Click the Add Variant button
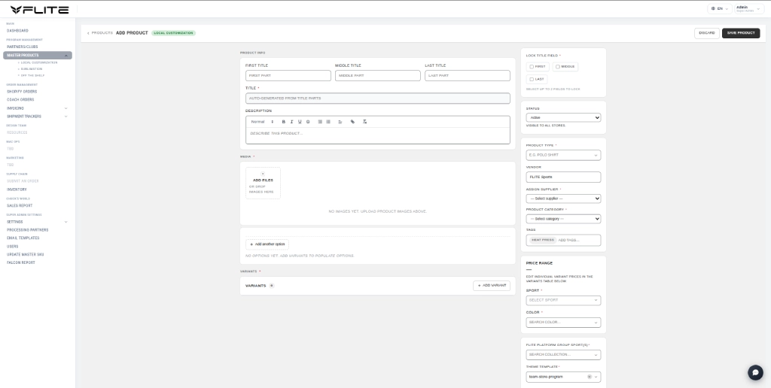Viewport: 771px width, 388px height. [x=492, y=285]
